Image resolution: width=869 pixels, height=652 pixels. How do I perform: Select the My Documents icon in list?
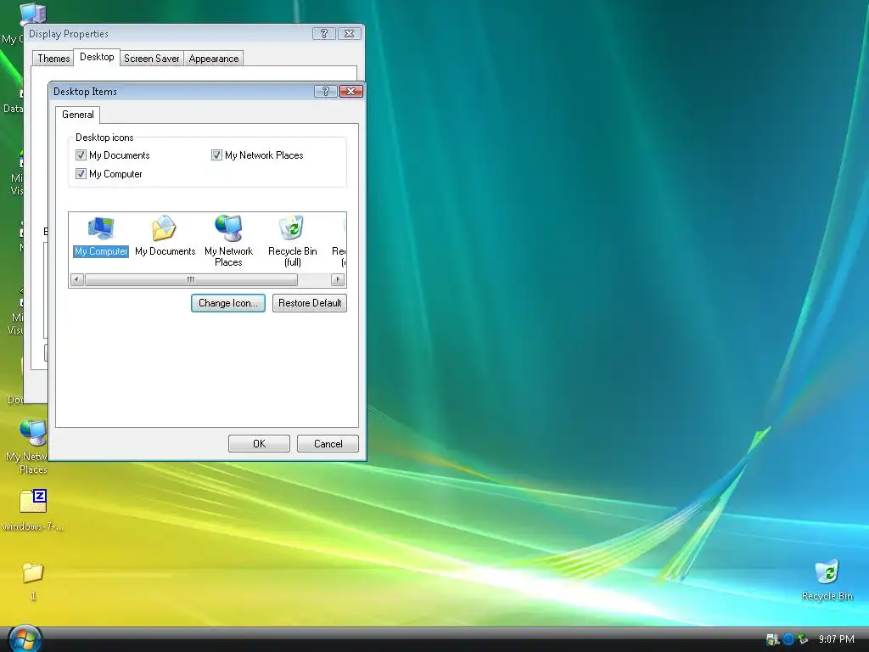pos(165,236)
